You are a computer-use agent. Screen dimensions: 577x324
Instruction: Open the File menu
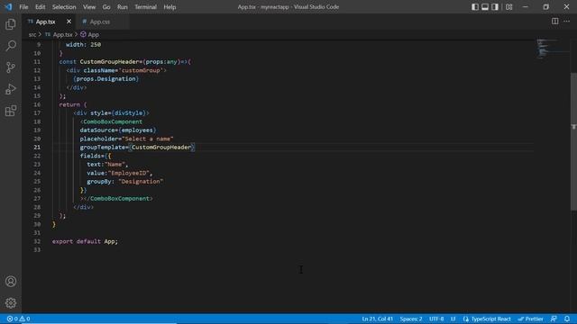click(x=23, y=7)
